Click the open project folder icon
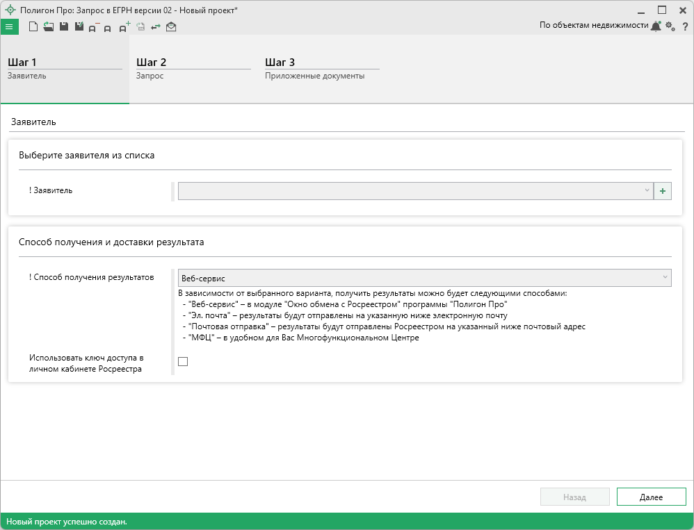694x530 pixels. point(48,26)
